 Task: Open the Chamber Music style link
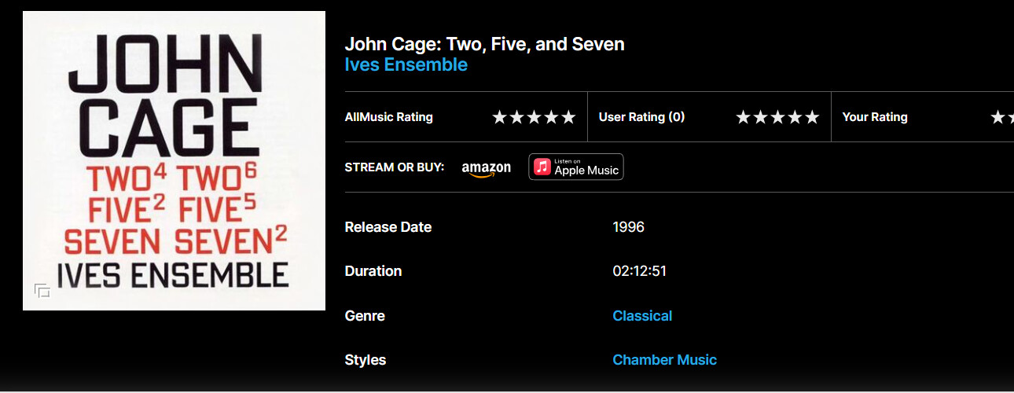pos(664,360)
